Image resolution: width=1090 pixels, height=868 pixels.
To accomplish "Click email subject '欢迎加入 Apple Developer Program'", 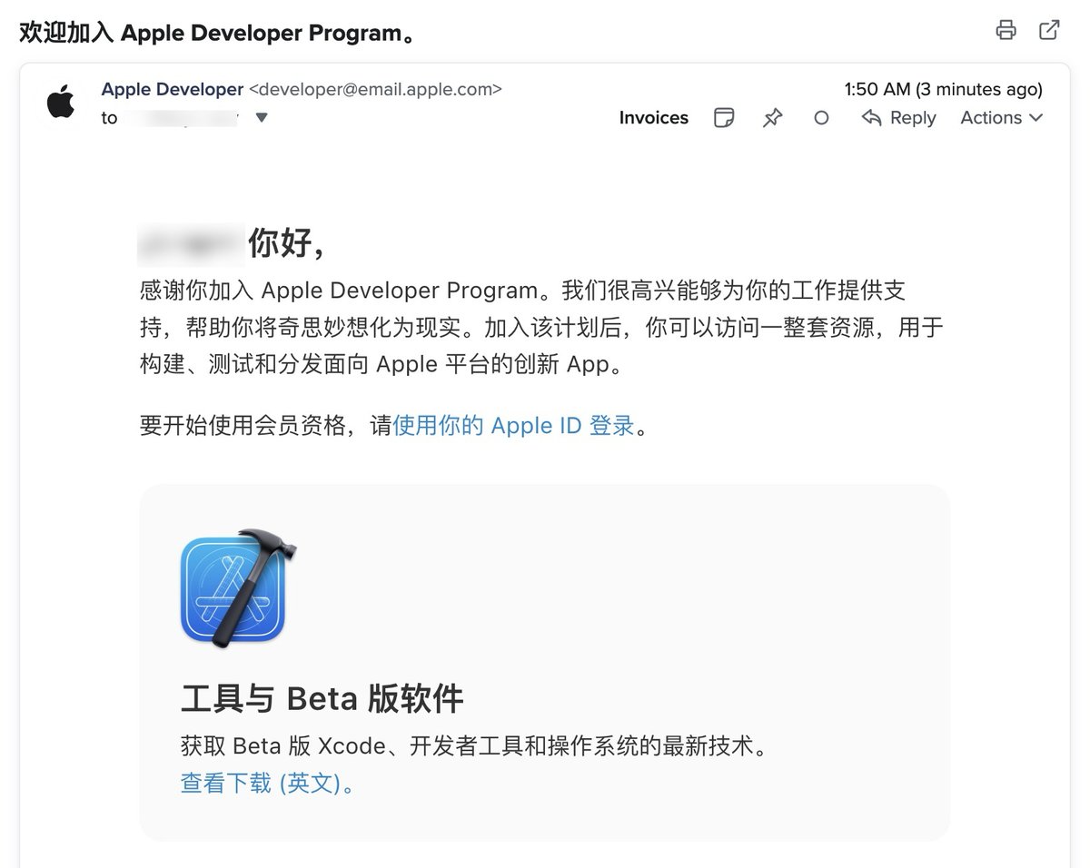I will click(x=218, y=33).
